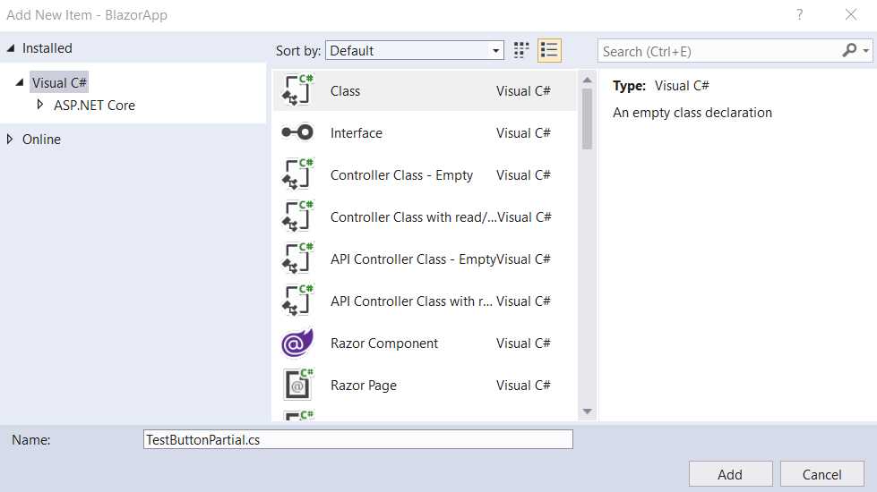Click the Cancel button

point(821,474)
